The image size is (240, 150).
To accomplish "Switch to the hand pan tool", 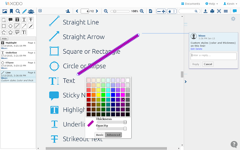I will point(169,11).
